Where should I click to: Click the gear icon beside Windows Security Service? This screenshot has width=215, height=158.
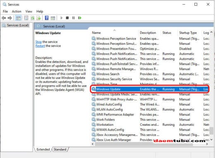pos(93,79)
